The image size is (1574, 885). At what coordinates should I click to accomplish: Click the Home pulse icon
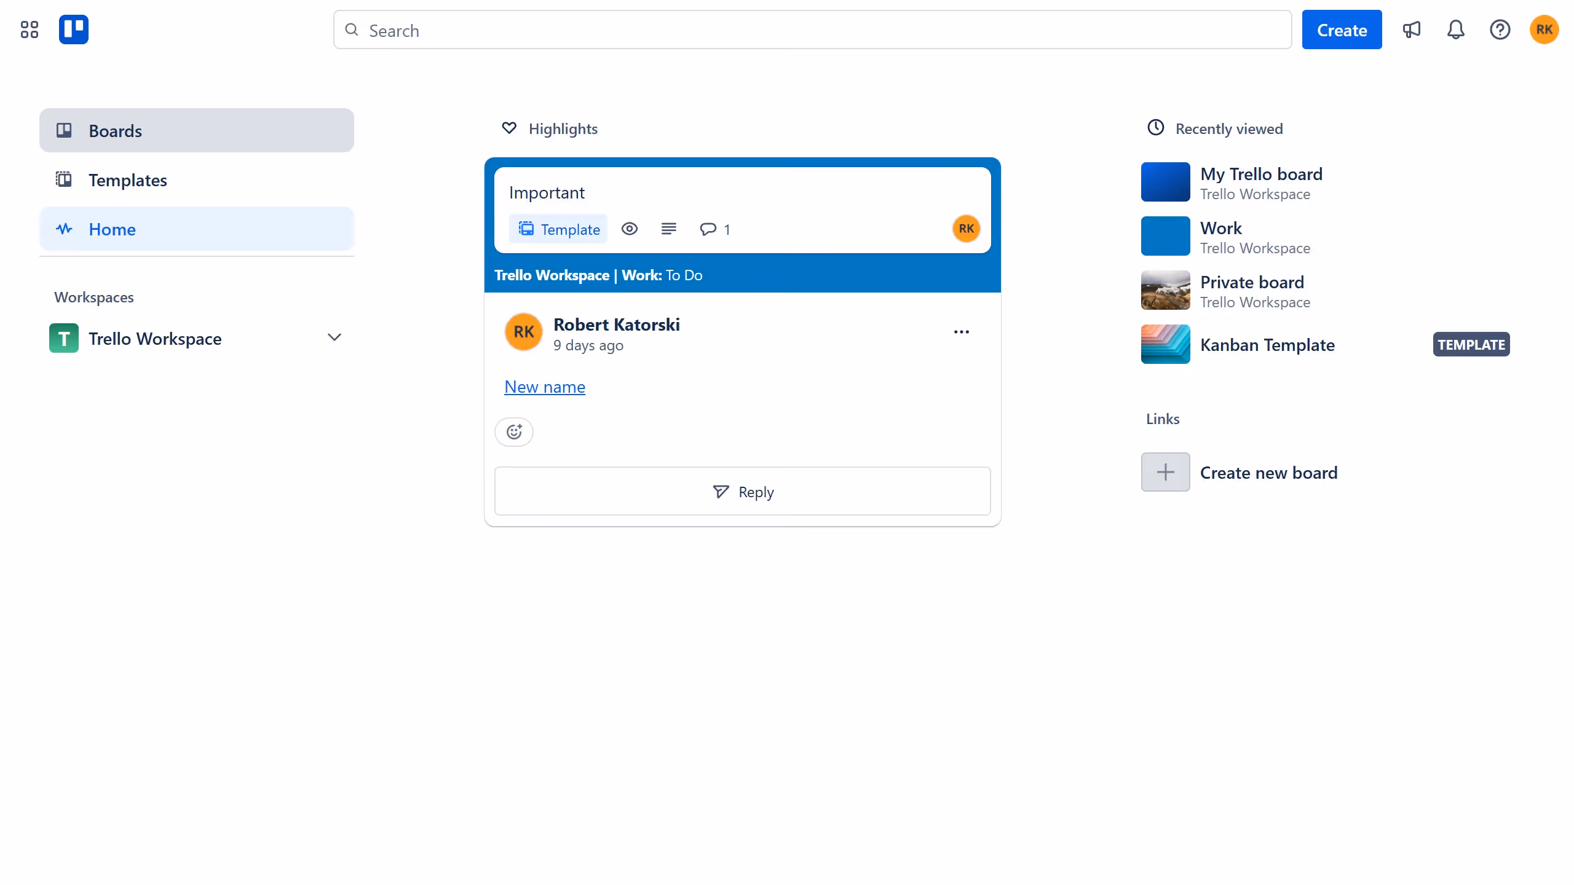(x=64, y=229)
